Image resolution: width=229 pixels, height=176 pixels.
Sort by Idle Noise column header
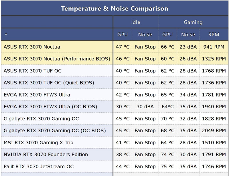(145, 35)
